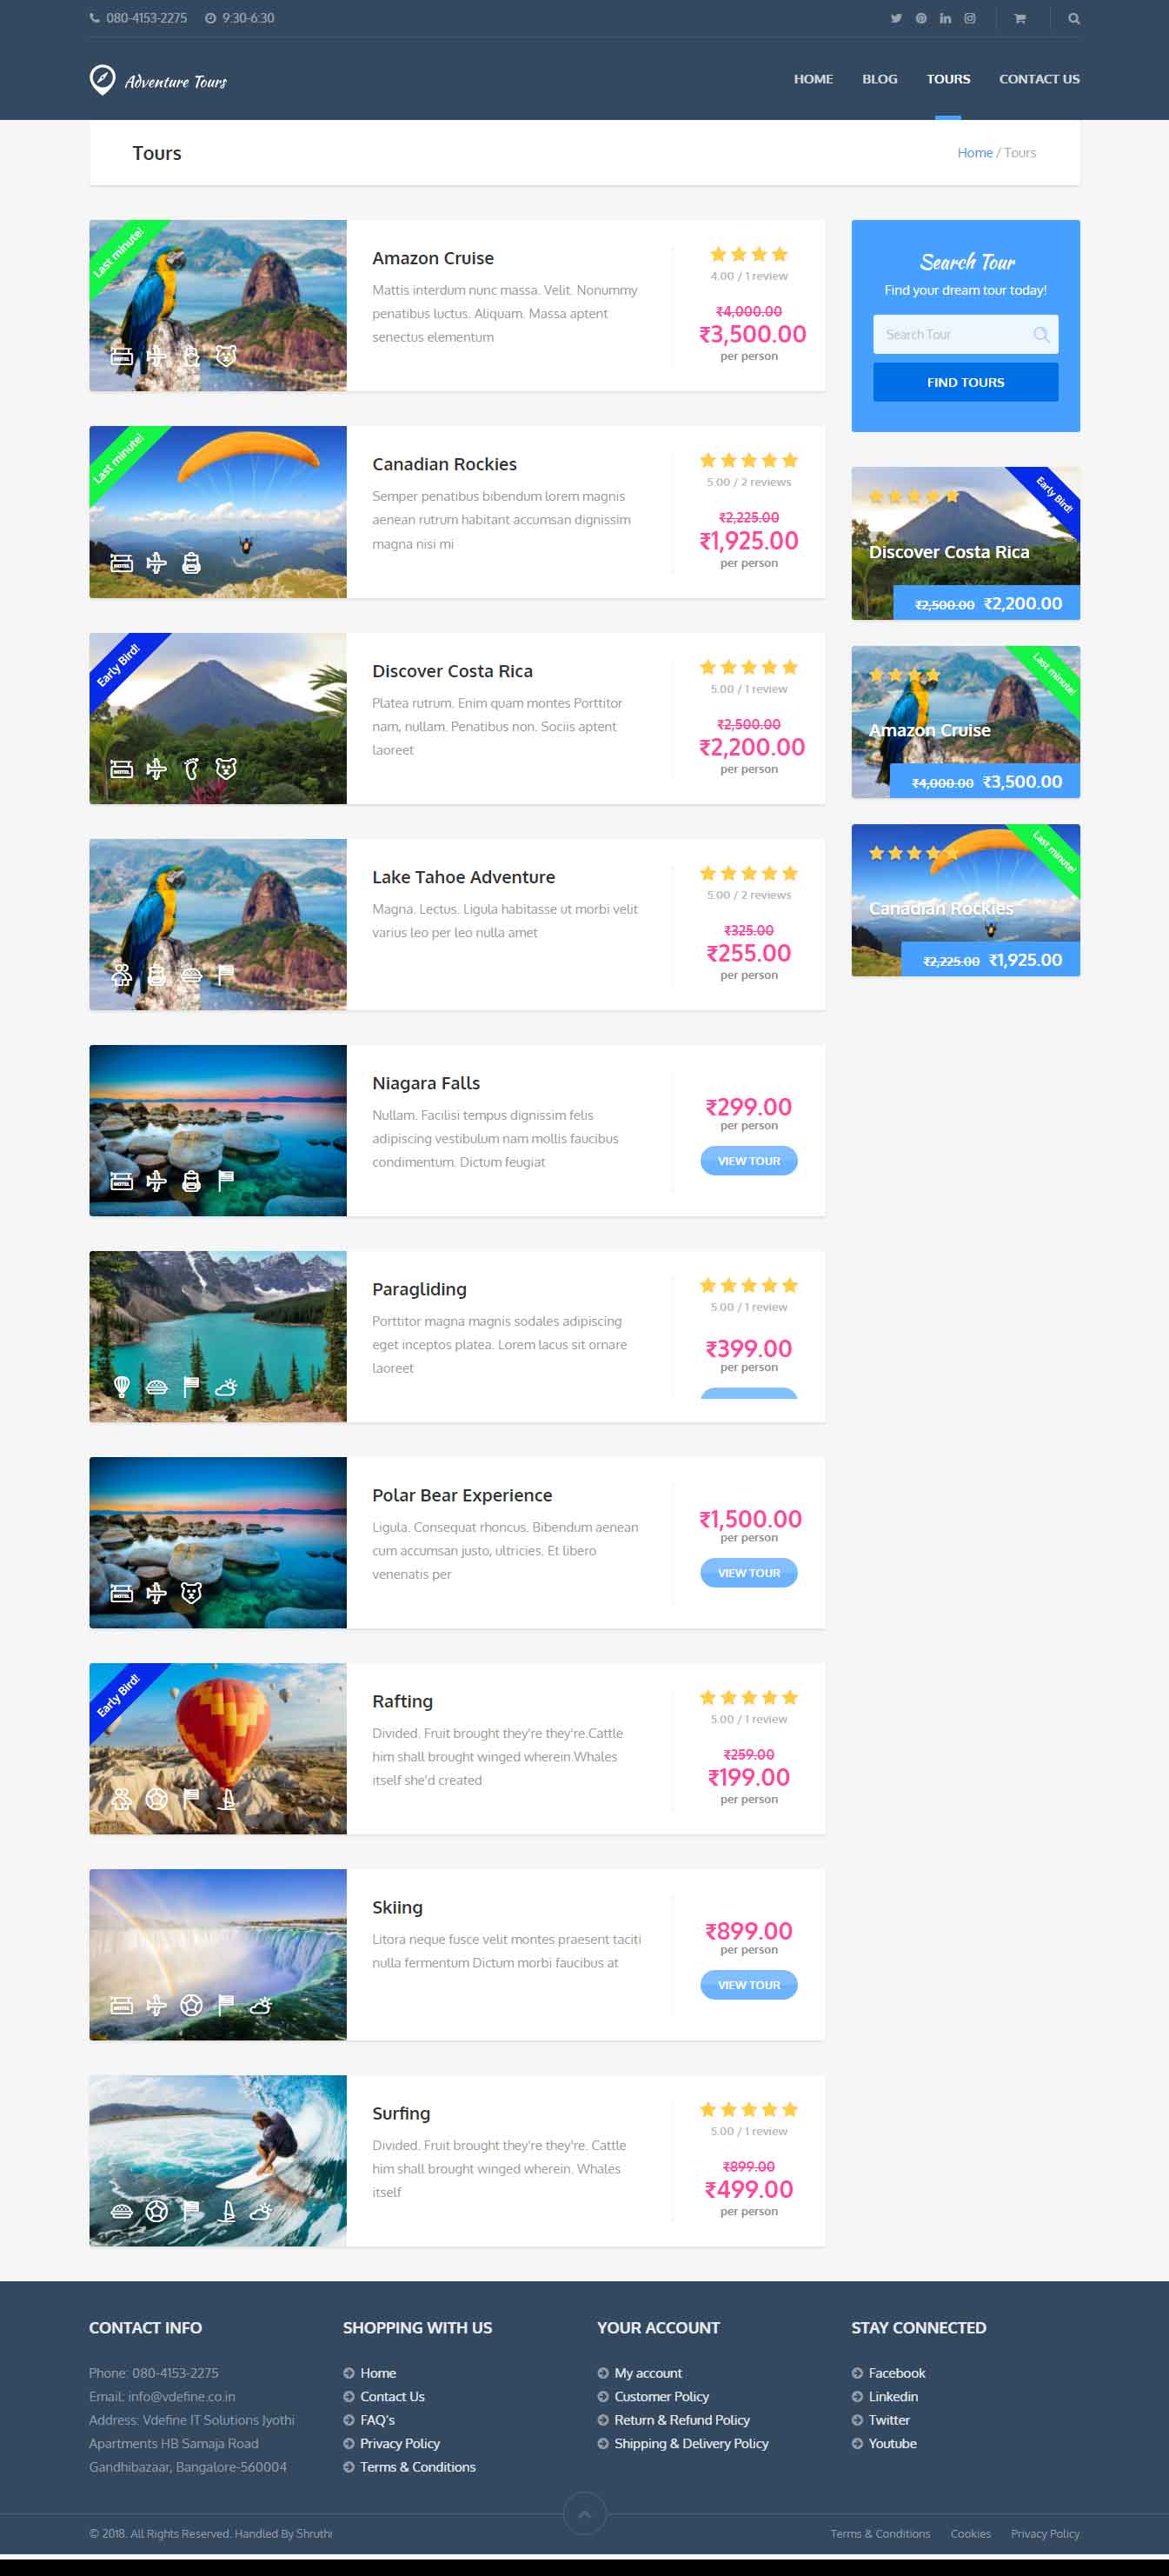Click View Tour for Polar Bear Experience
Viewport: 1169px width, 2576px height.
click(749, 1573)
